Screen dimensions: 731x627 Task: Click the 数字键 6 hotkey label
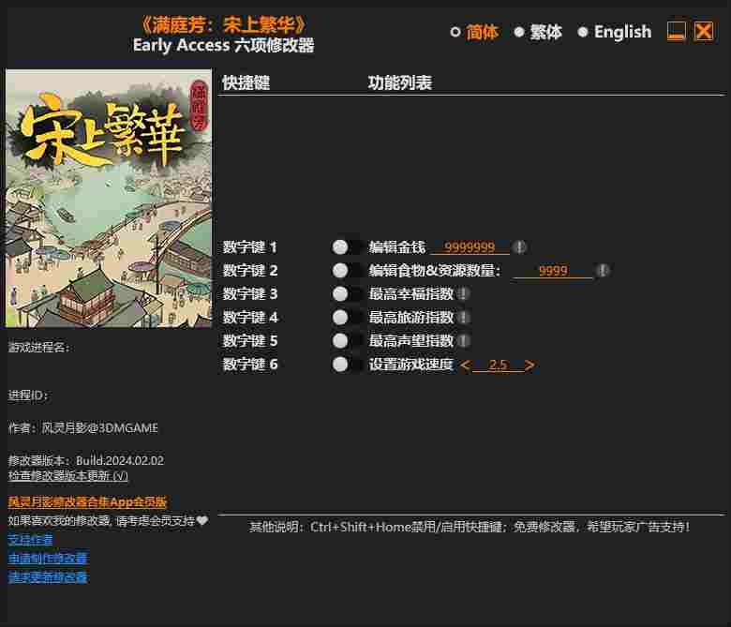point(250,365)
